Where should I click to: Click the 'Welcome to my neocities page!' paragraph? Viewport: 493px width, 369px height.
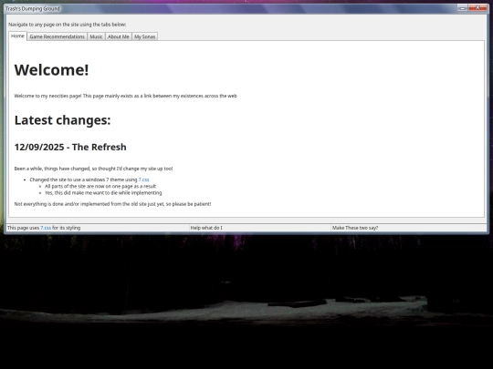(125, 96)
